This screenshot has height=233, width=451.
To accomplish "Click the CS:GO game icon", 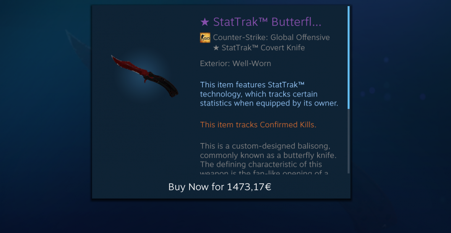I will 205,38.
